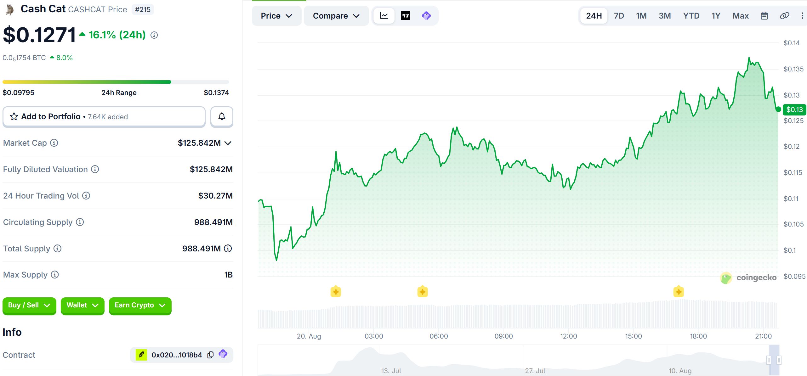
Task: Select 3M time range tab
Action: pyautogui.click(x=665, y=16)
